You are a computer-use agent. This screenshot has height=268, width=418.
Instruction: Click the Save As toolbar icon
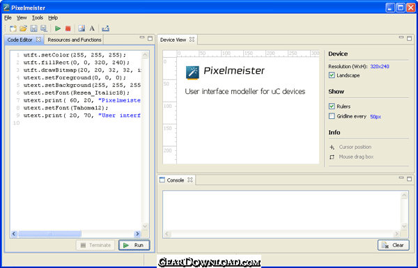44,29
